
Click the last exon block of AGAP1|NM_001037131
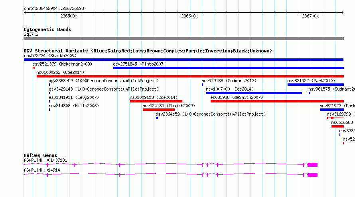coord(312,165)
